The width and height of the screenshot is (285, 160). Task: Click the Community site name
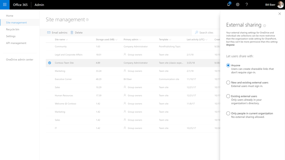tap(61, 46)
